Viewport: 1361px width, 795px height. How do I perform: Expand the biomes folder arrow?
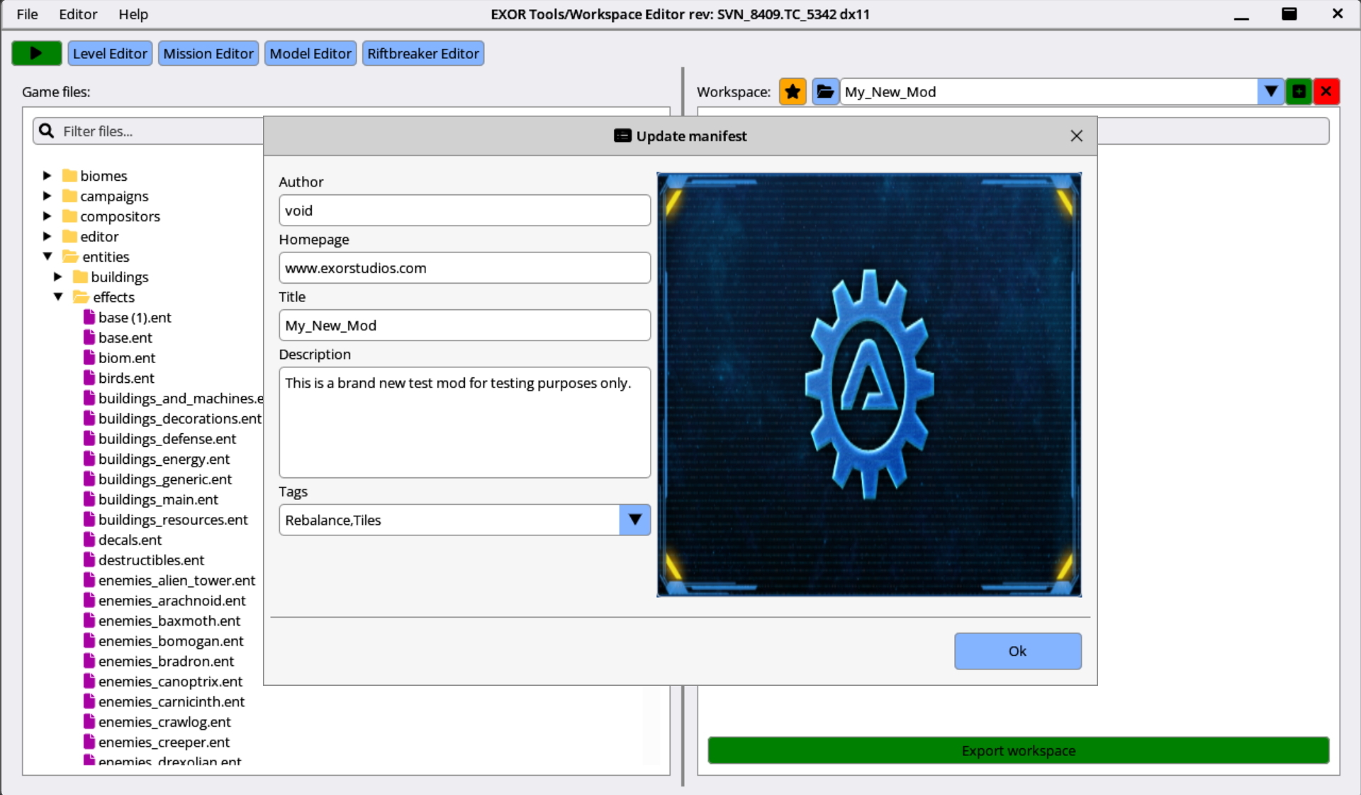pos(47,175)
